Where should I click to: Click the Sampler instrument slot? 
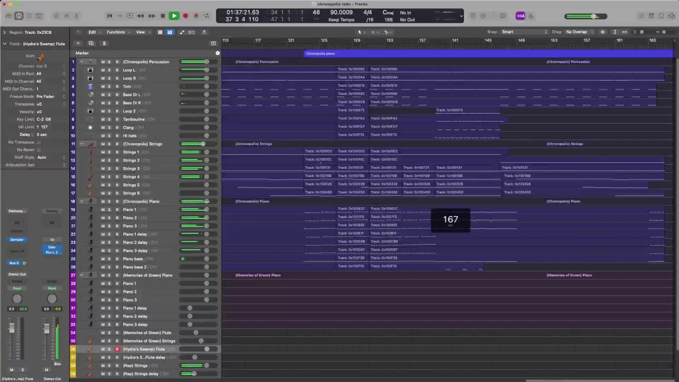pyautogui.click(x=17, y=240)
